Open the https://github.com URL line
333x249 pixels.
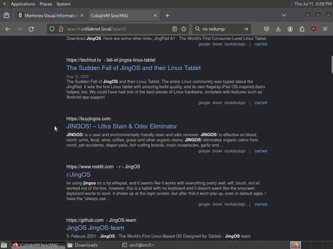pos(101,220)
